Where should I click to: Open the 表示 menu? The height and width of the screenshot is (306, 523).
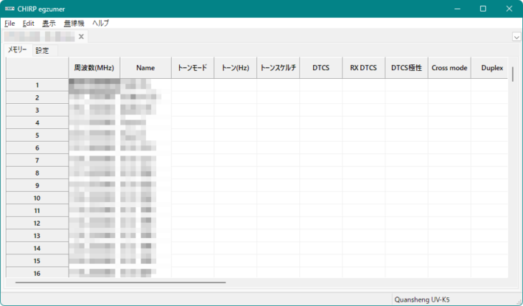click(49, 24)
